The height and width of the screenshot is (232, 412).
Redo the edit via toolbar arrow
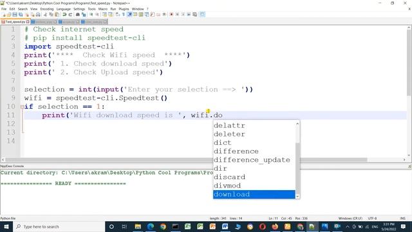[x=70, y=14]
